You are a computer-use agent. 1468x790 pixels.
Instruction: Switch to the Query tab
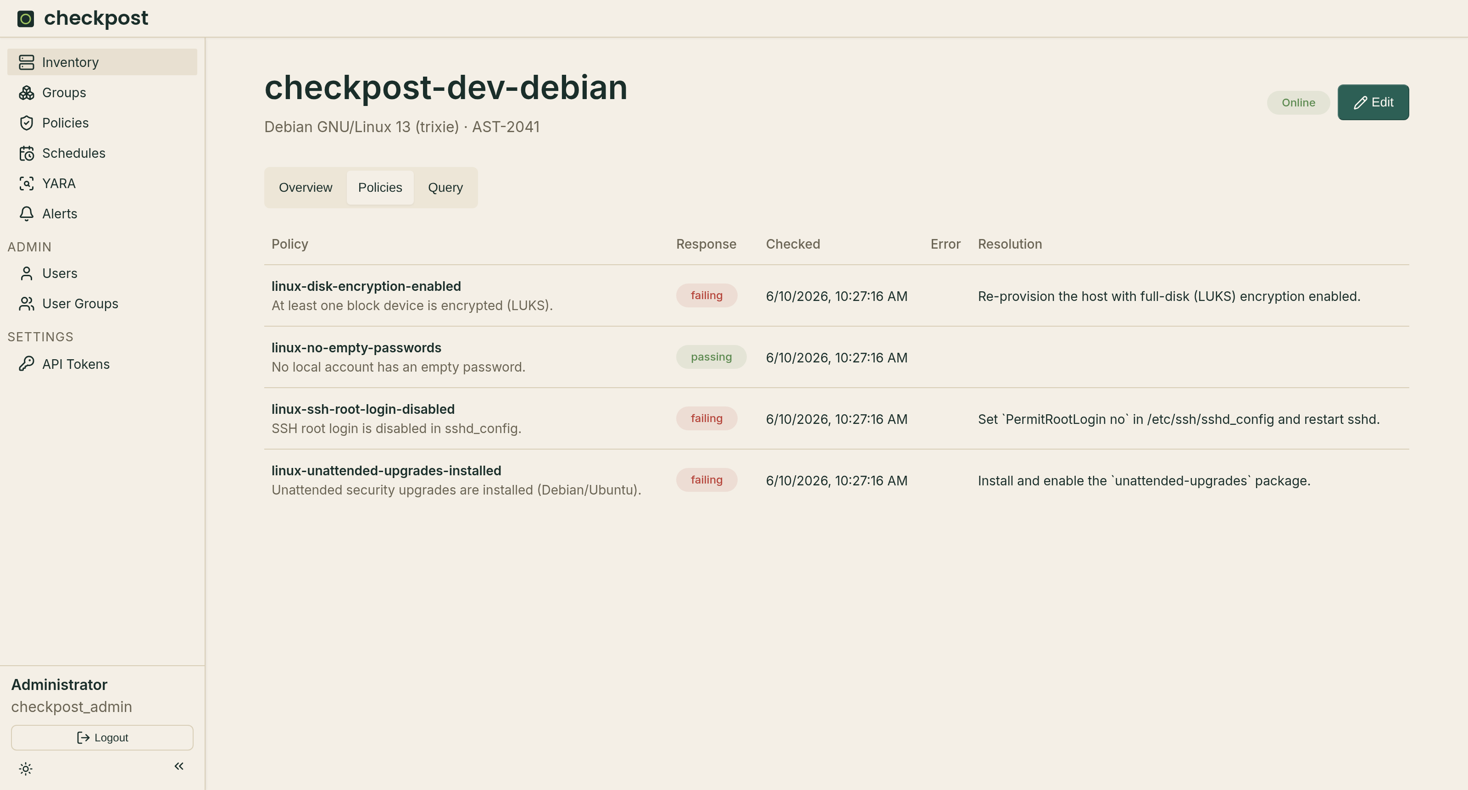[x=445, y=188]
